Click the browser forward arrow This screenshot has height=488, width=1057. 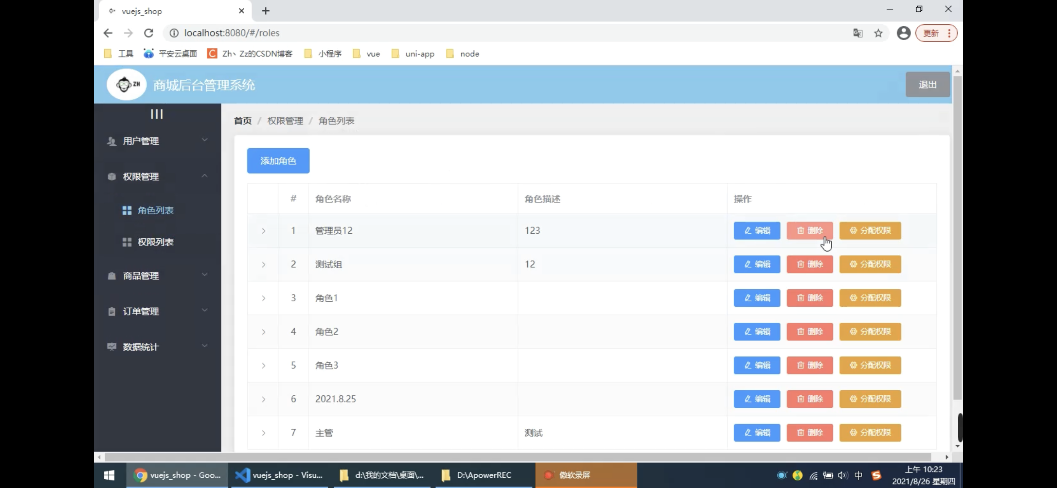(x=129, y=33)
